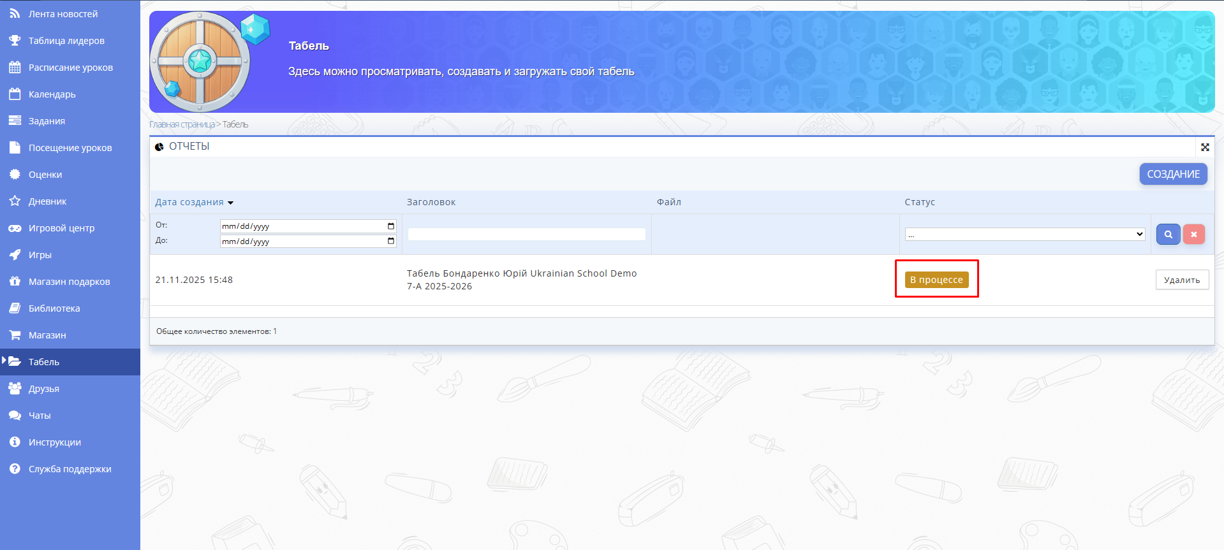Open Расписание уроков in the sidebar
The image size is (1224, 550).
[70, 68]
